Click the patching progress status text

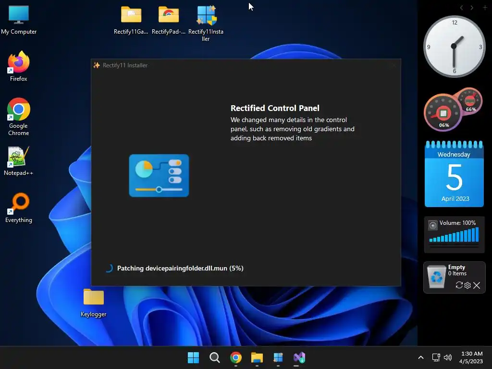coord(180,268)
